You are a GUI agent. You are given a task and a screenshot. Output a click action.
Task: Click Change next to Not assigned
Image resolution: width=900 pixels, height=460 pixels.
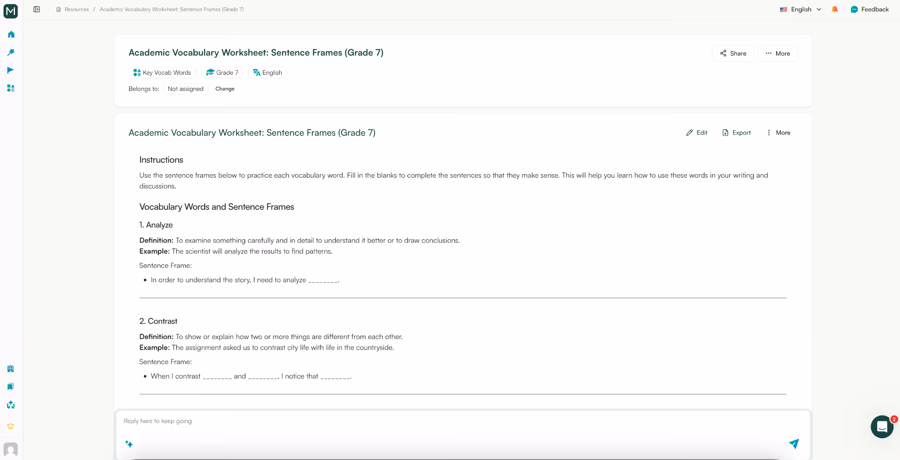point(225,88)
